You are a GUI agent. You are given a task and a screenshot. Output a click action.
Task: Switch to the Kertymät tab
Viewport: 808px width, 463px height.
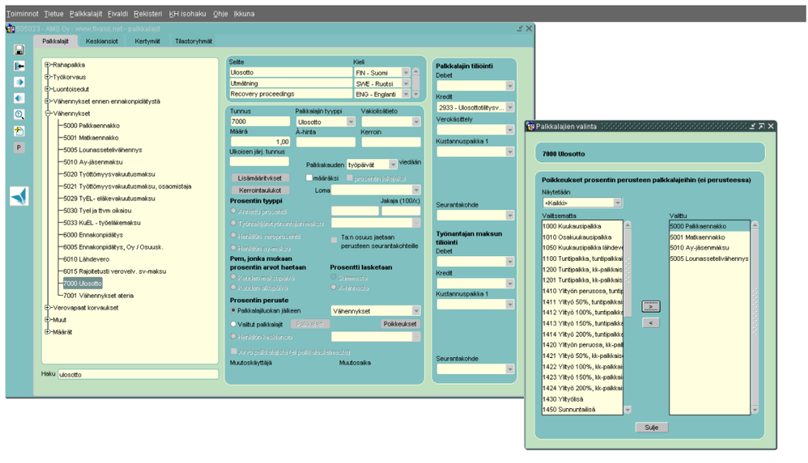pos(147,41)
